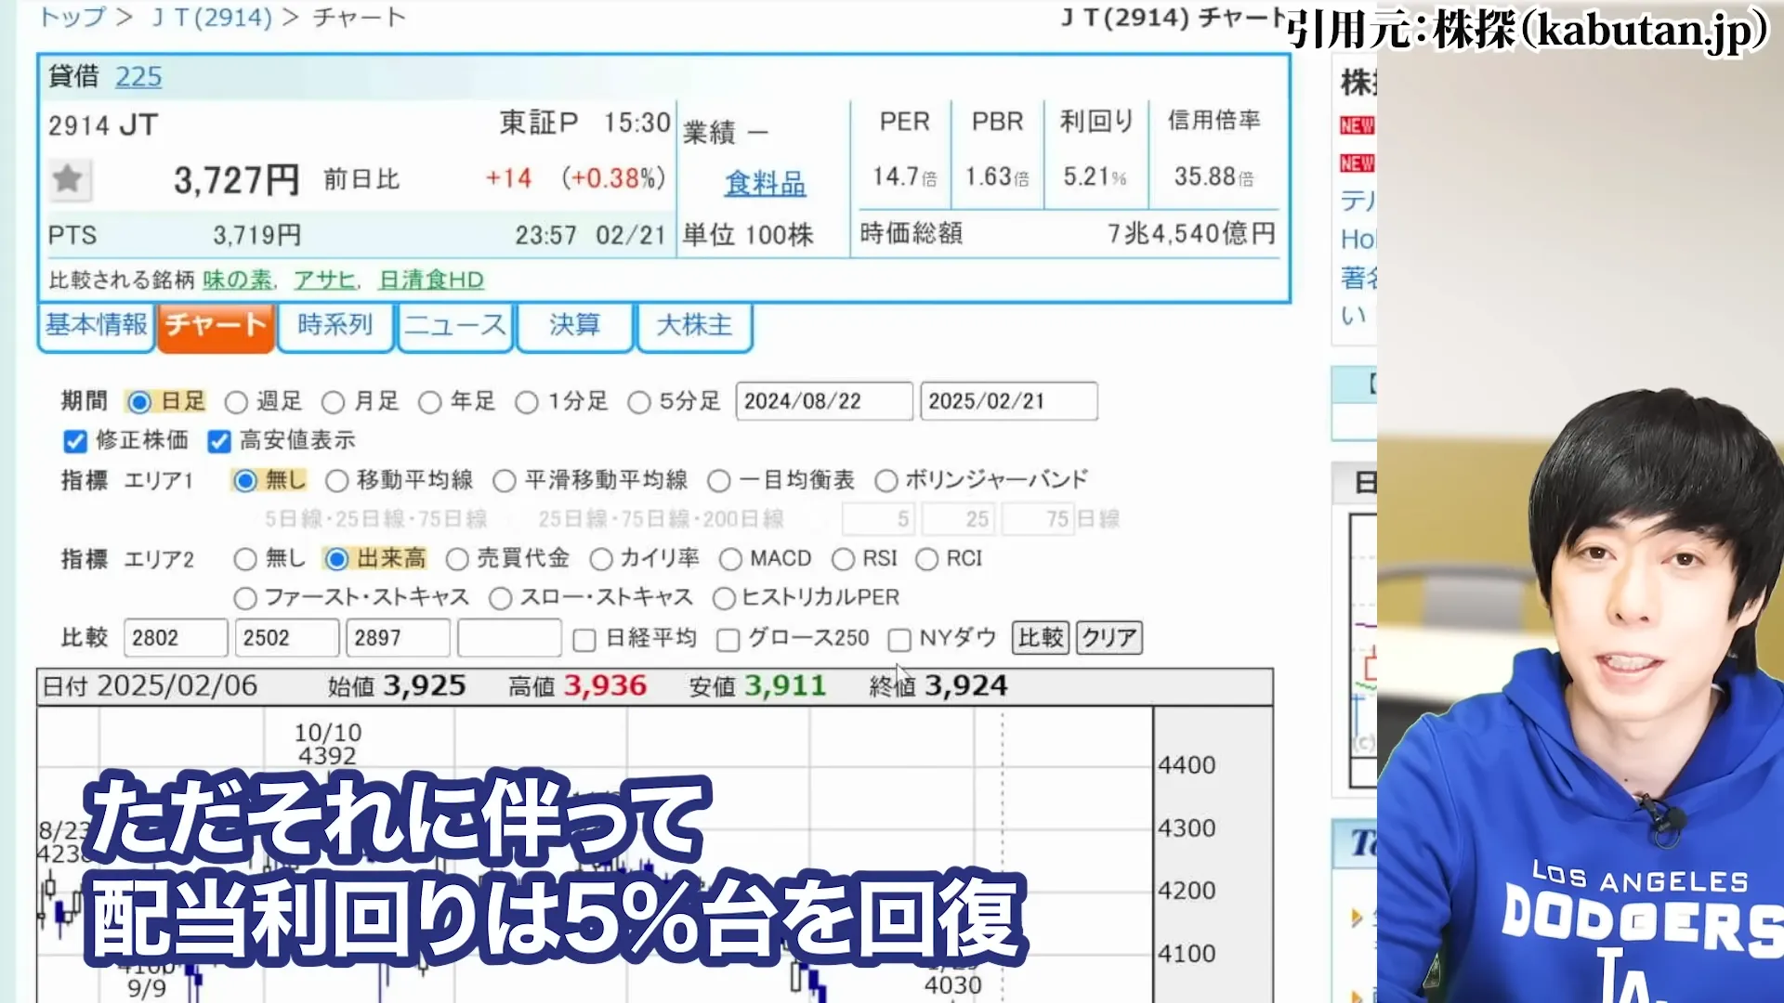Click the PBR 1.63倍 value
The image size is (1784, 1003).
click(x=997, y=176)
